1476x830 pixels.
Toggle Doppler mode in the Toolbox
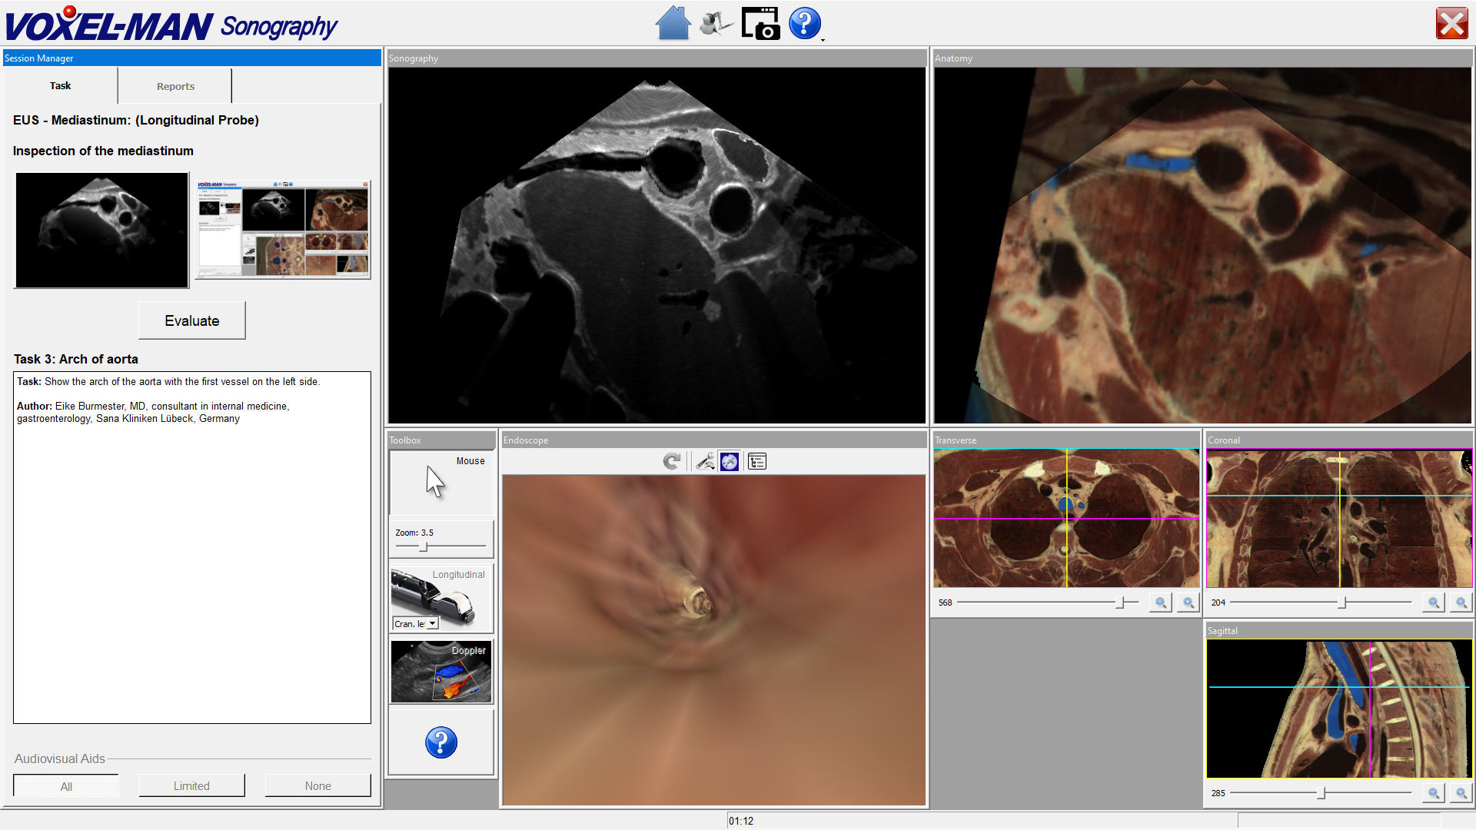[441, 672]
